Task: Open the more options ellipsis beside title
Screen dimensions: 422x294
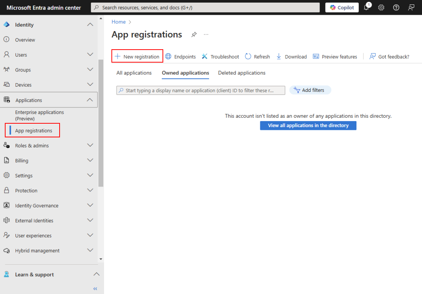Action: 206,34
